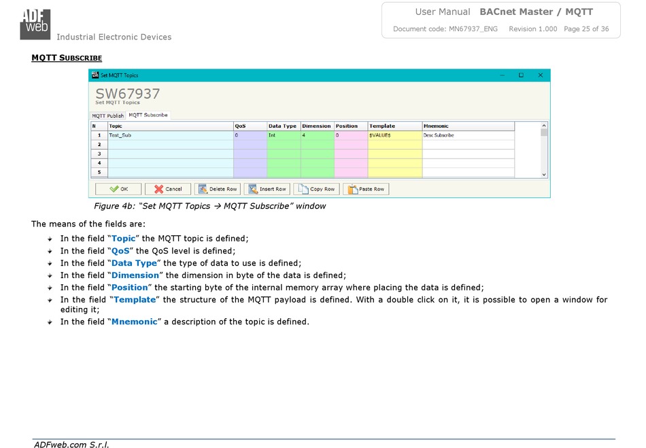Click the QoS cell of the Test_Sub row
646x448 pixels.
coord(250,135)
